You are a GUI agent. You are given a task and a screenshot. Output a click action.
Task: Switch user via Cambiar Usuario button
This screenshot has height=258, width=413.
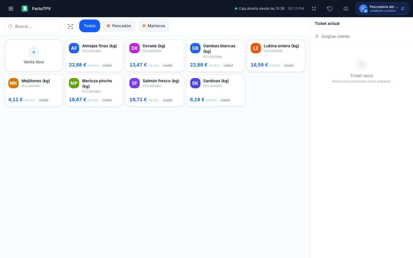tap(382, 9)
